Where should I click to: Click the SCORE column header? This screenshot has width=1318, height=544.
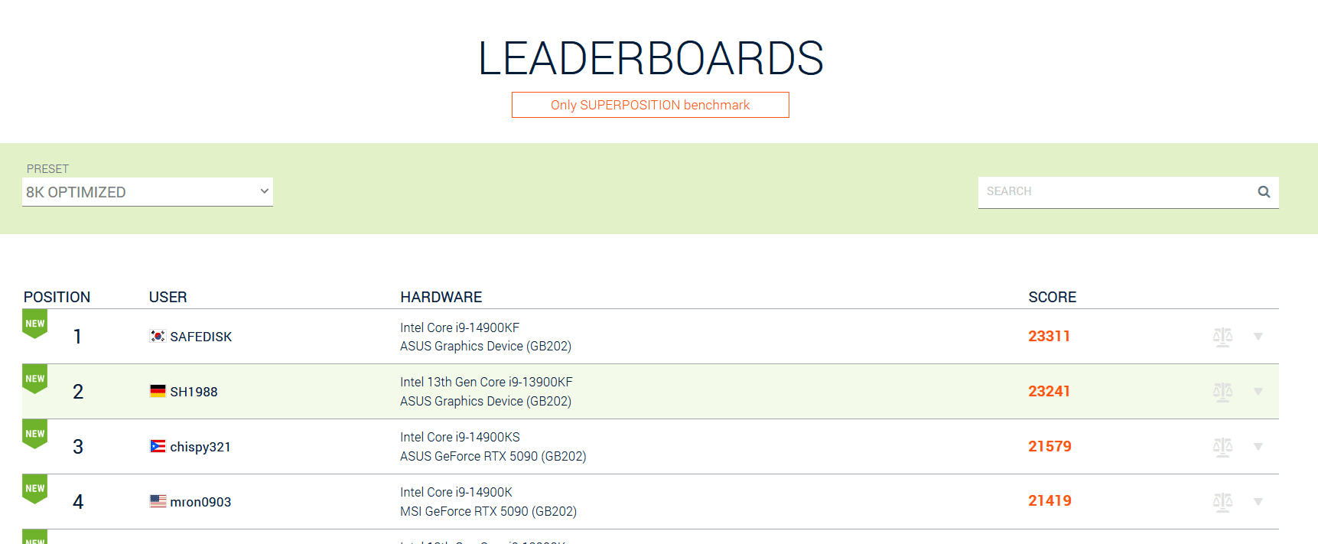click(1052, 297)
